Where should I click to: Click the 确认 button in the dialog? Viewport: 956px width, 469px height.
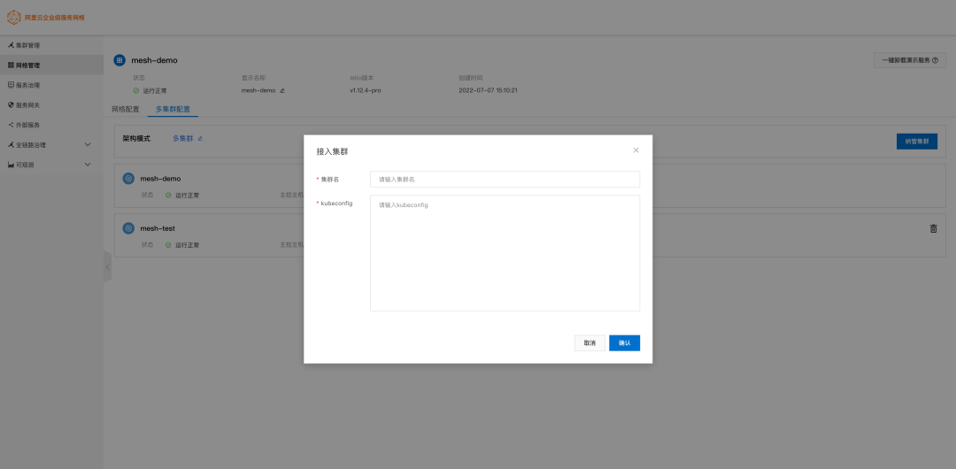click(624, 342)
